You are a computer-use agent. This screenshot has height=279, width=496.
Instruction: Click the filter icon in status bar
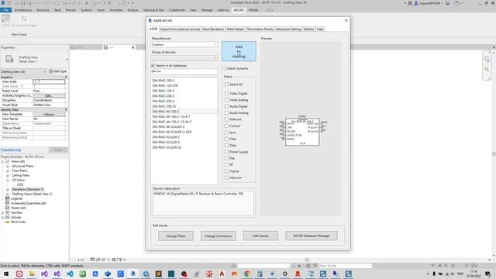[x=474, y=266]
